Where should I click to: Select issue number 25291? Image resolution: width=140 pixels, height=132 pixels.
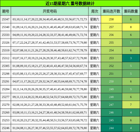(x=5, y=81)
